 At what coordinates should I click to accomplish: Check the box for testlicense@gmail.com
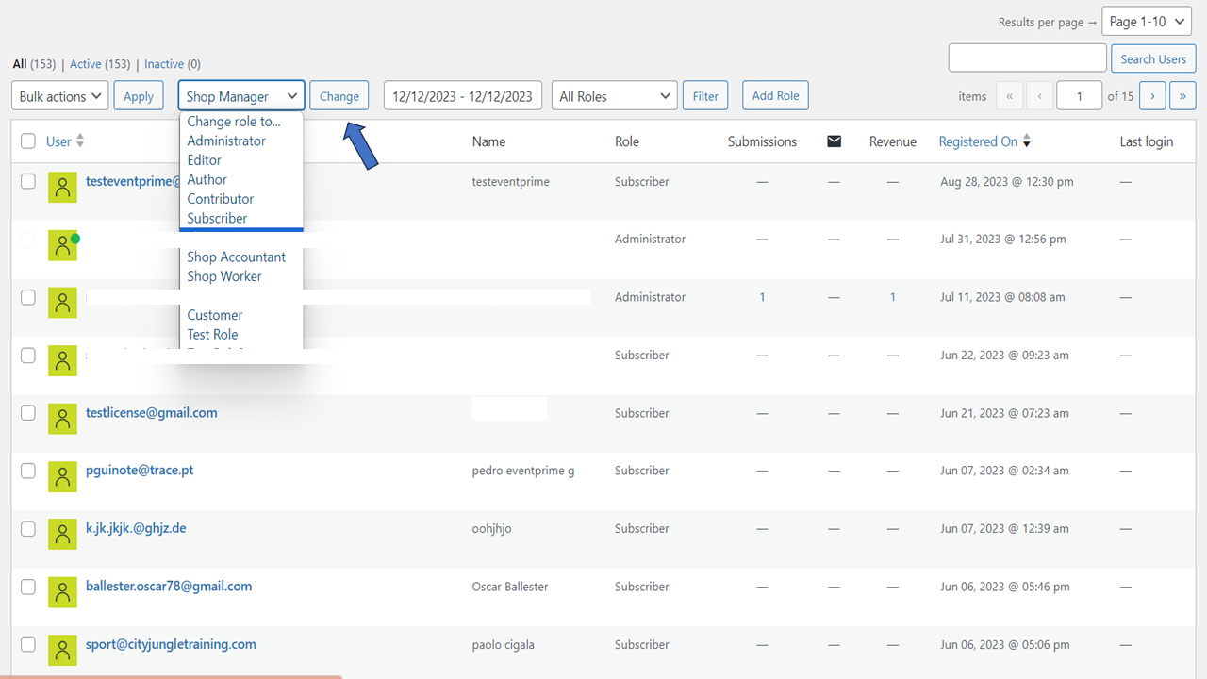click(28, 413)
